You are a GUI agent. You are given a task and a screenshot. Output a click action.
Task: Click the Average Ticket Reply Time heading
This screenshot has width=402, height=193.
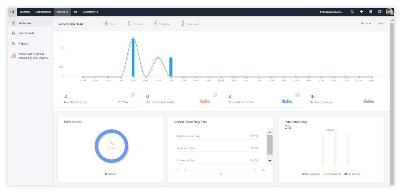pos(190,122)
